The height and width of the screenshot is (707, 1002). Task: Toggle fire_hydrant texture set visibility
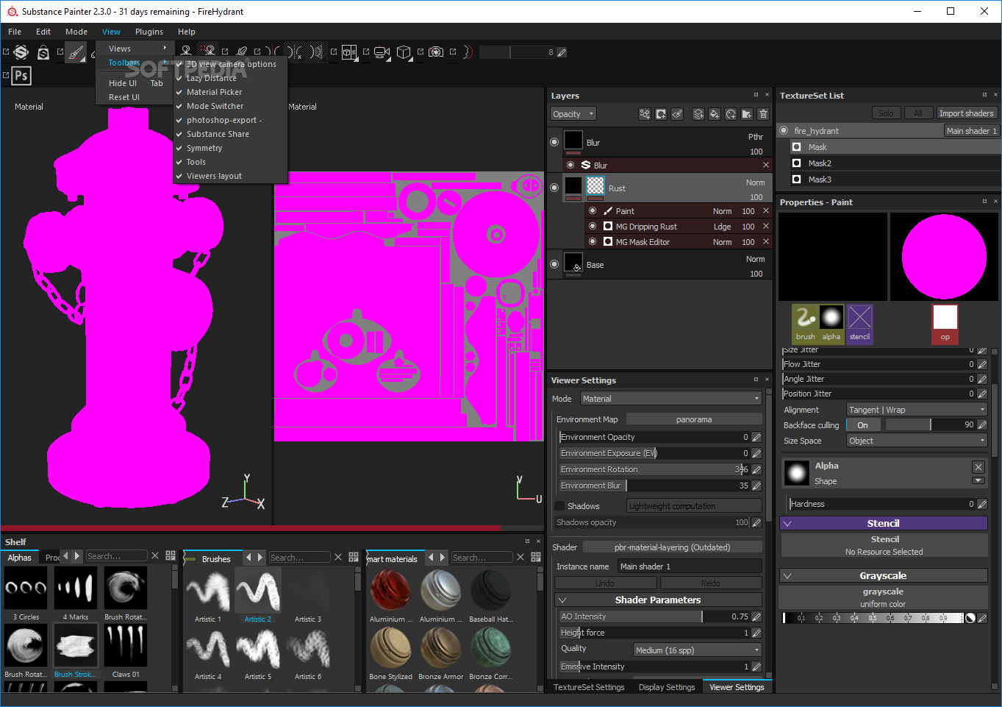point(784,130)
